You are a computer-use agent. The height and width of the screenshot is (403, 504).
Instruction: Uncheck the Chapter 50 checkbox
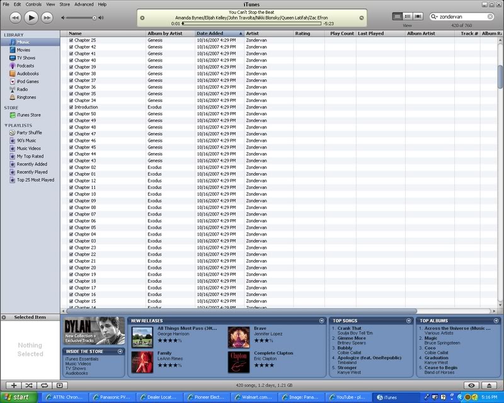(71, 114)
